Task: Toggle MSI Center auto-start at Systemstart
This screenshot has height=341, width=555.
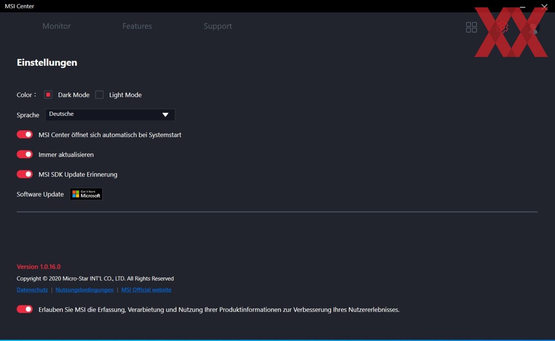Action: [25, 135]
